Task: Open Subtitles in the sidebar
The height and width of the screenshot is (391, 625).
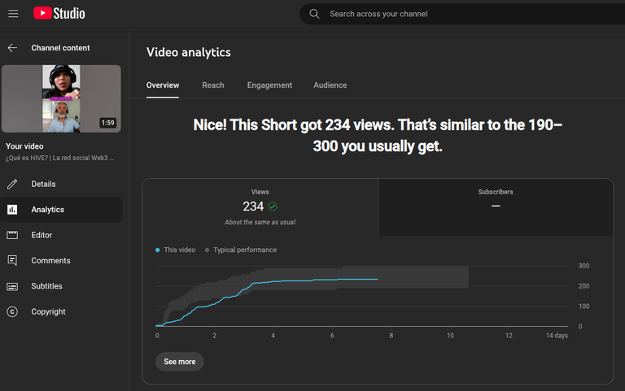Action: [61, 286]
